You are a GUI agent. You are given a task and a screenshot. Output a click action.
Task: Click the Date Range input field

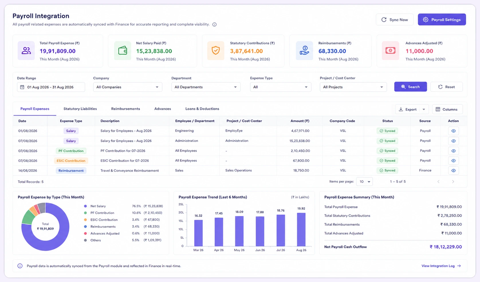(x=51, y=87)
